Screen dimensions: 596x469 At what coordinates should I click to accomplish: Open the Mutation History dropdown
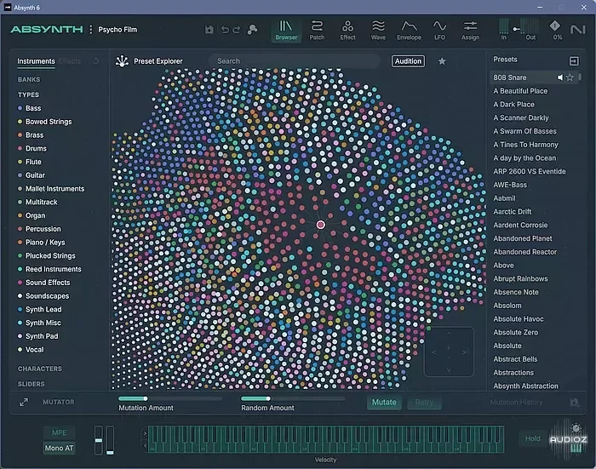point(516,403)
